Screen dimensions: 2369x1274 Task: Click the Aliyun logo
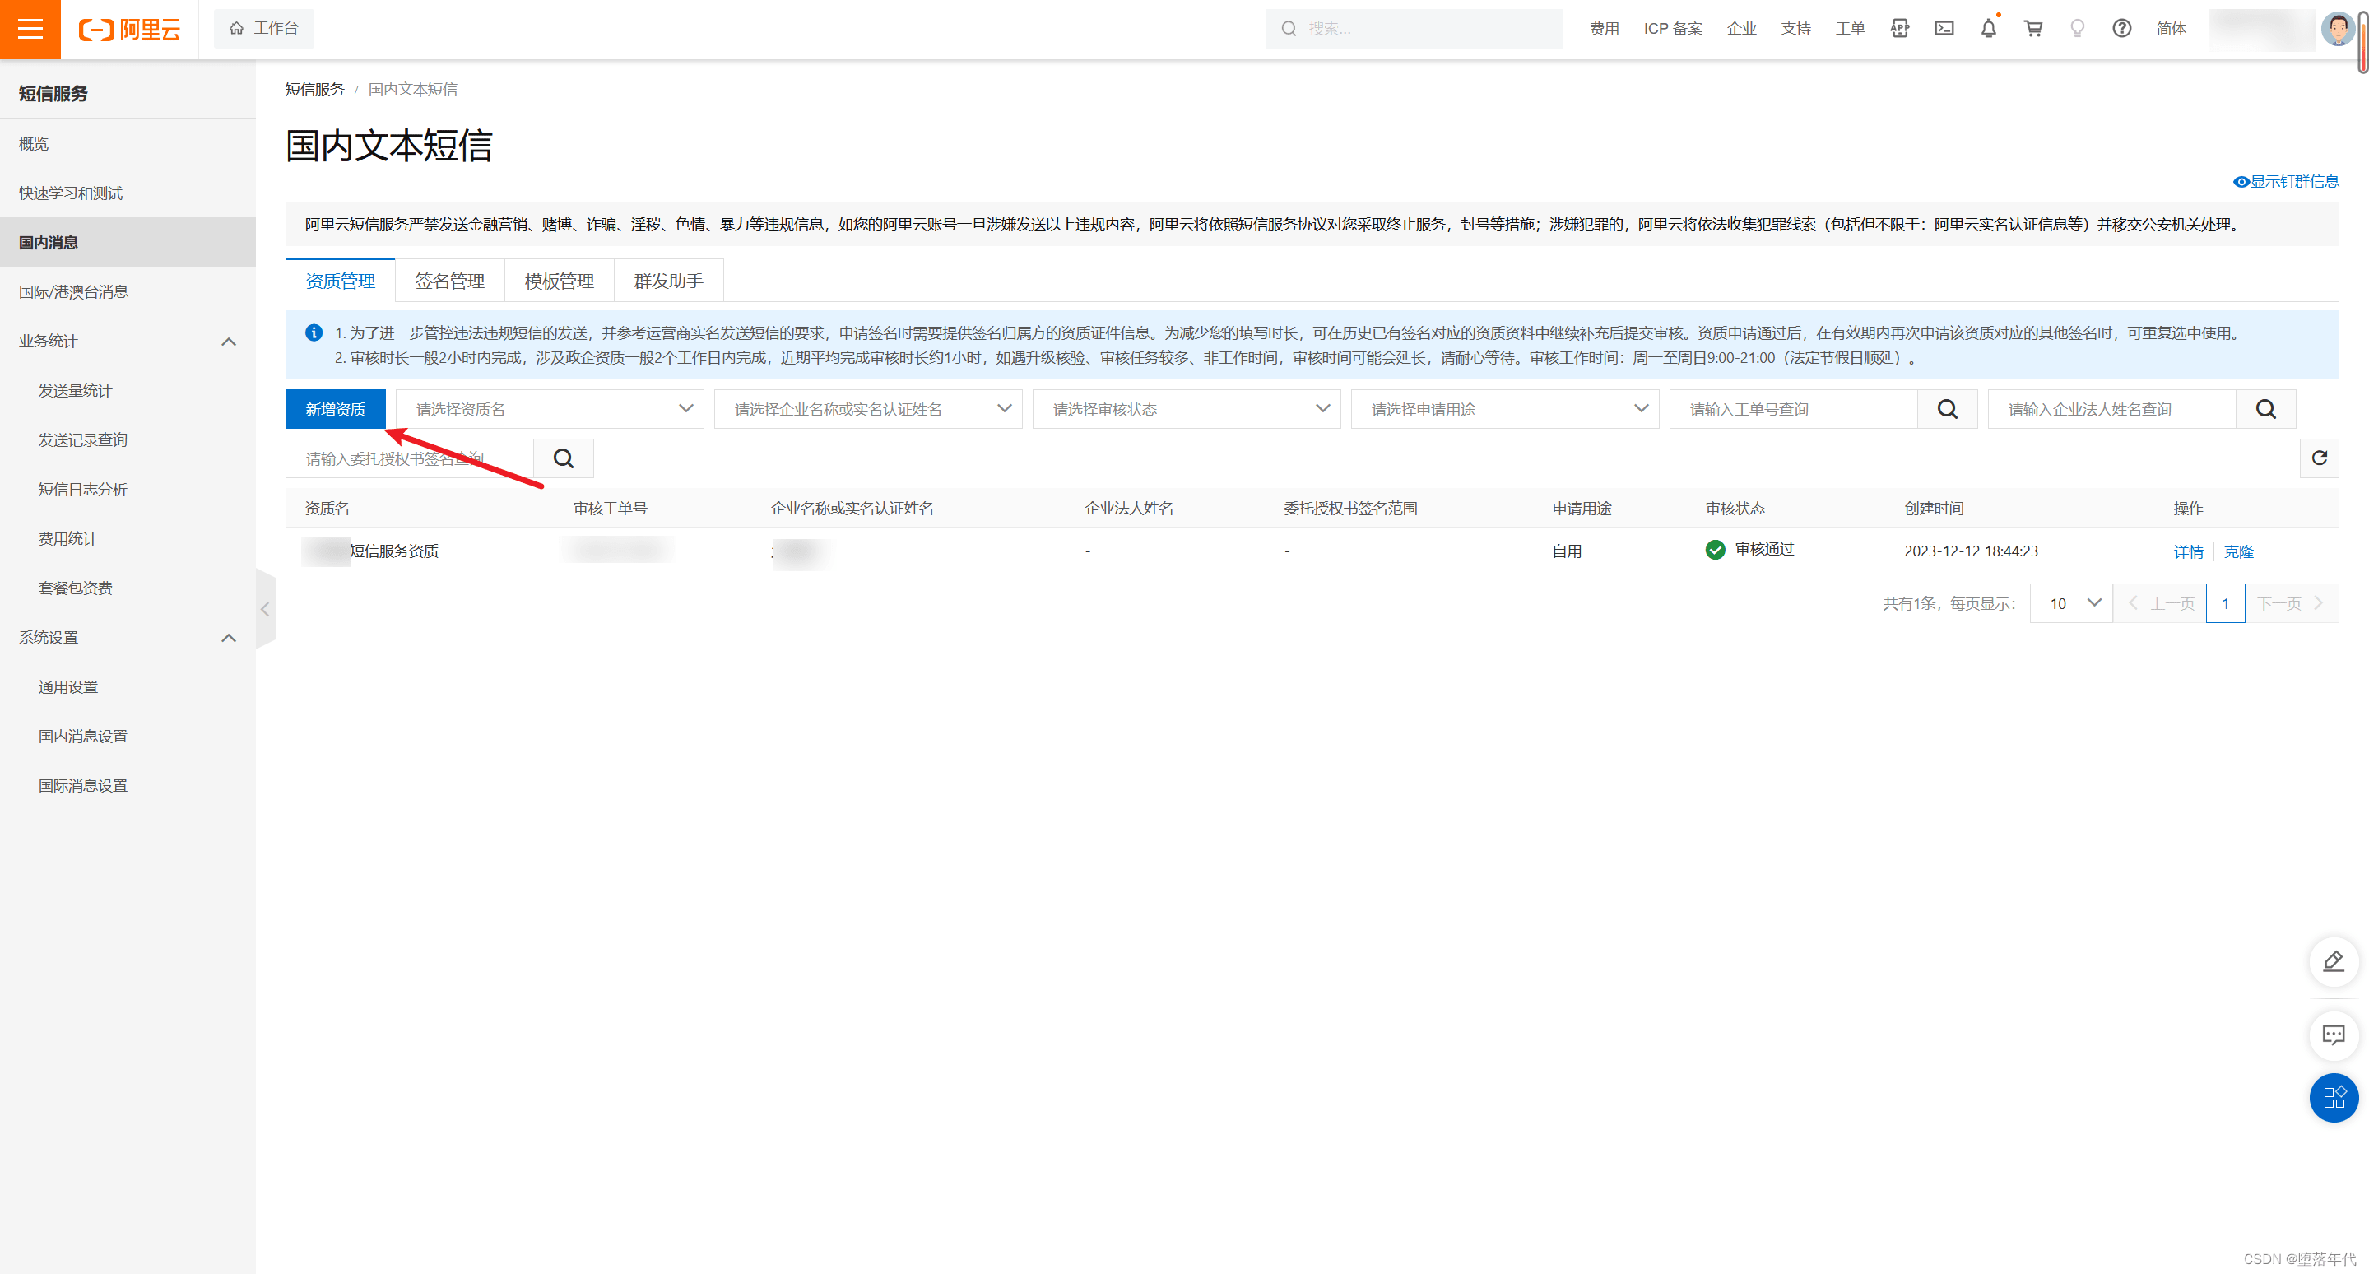130,30
